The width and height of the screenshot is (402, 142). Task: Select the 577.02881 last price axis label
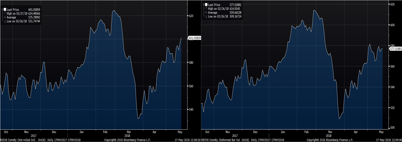(x=395, y=49)
